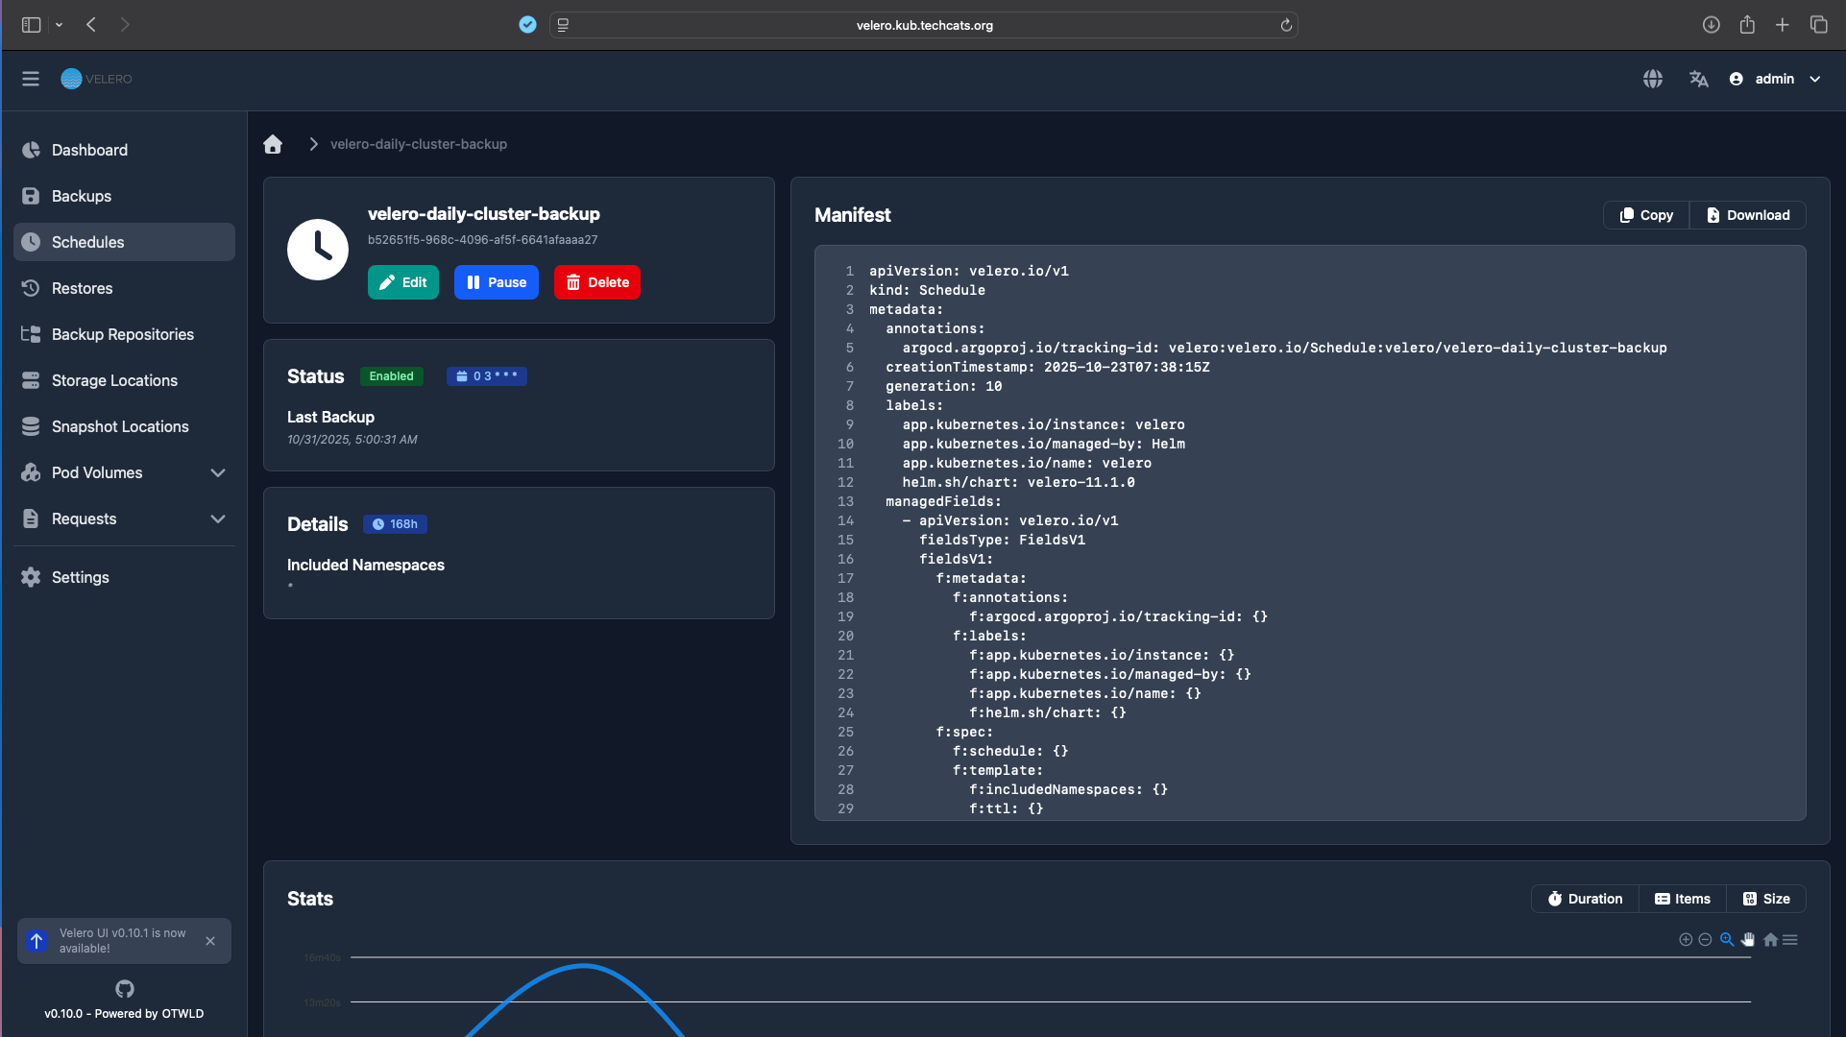The width and height of the screenshot is (1846, 1037).
Task: Open the hamburger sidebar menu
Action: pyautogui.click(x=31, y=79)
